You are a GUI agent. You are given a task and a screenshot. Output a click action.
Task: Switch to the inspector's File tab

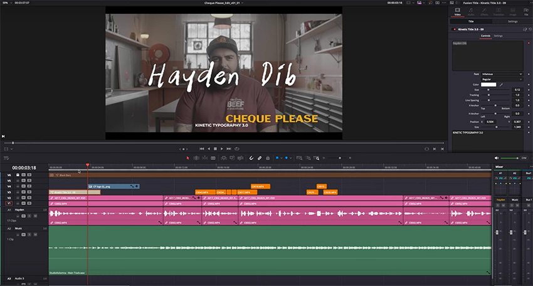pos(525,13)
